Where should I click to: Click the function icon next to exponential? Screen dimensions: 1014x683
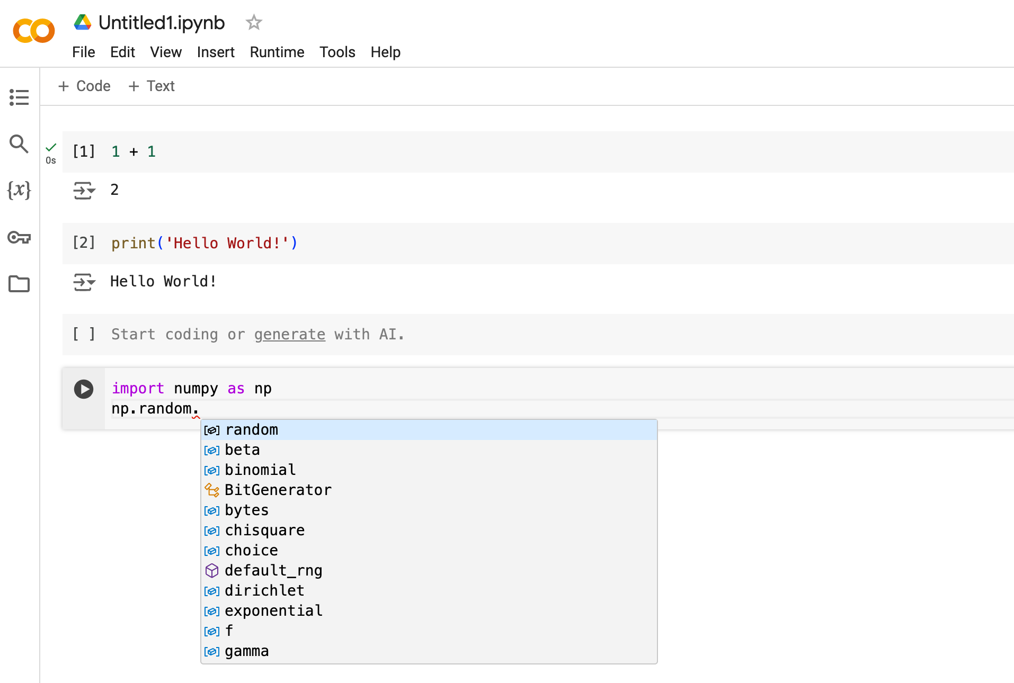[x=212, y=612]
